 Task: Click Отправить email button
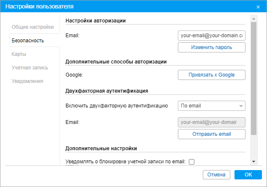(x=211, y=134)
